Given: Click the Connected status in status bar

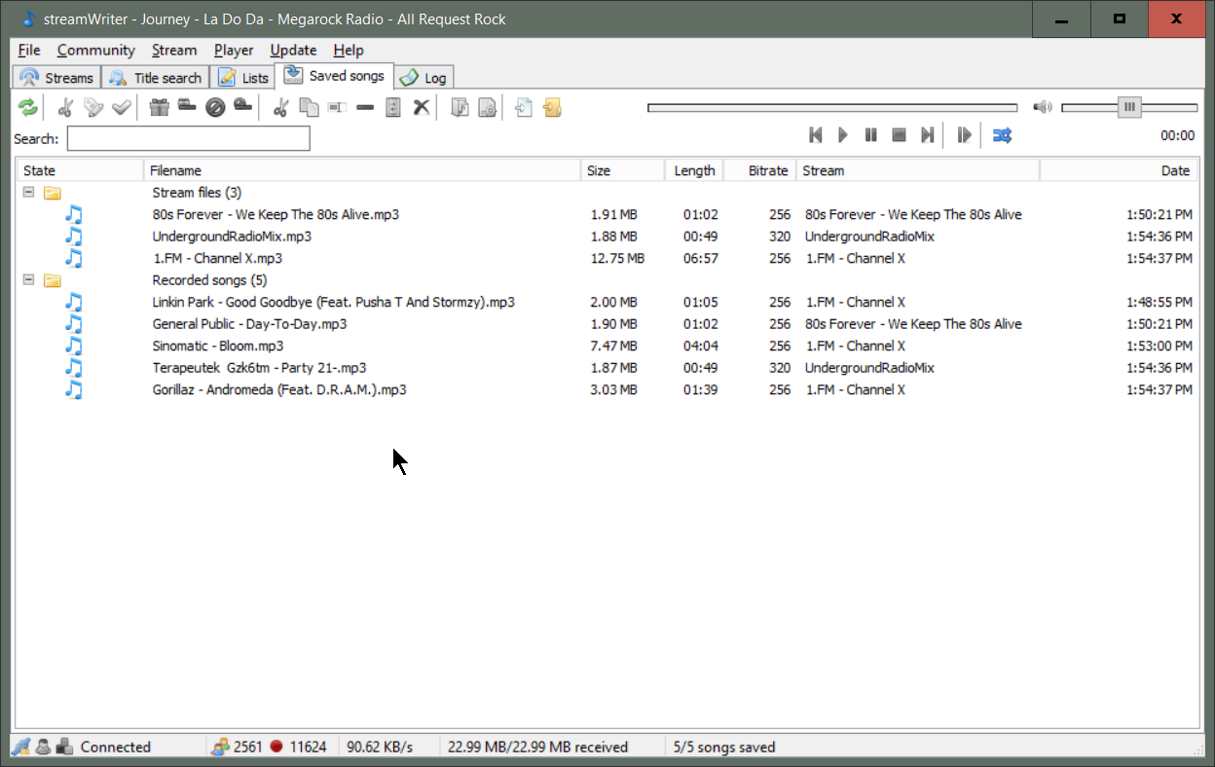Looking at the screenshot, I should tap(115, 747).
